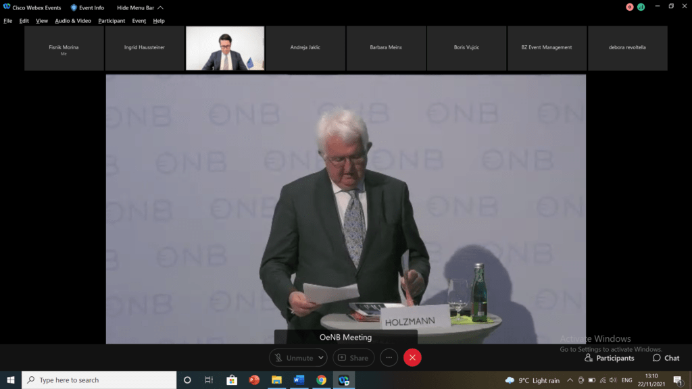The height and width of the screenshot is (389, 692).
Task: Select the Barbara Meinx participant tile
Action: pyautogui.click(x=386, y=48)
